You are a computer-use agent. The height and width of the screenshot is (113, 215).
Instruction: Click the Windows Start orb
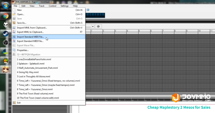pos(6,5)
